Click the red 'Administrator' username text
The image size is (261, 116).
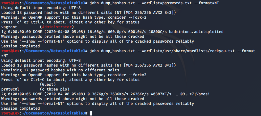click(57, 27)
